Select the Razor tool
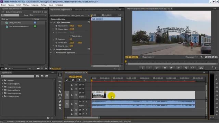 (60, 91)
